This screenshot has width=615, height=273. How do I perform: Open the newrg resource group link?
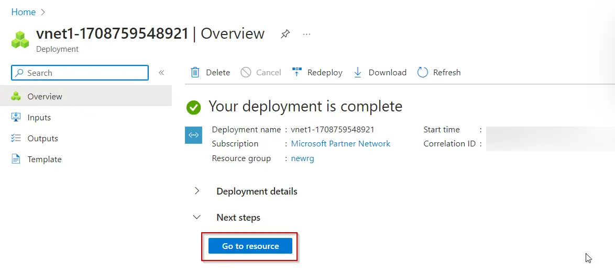(x=302, y=158)
